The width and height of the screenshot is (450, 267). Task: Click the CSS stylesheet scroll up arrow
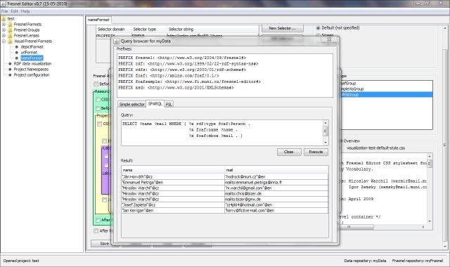tap(430, 156)
